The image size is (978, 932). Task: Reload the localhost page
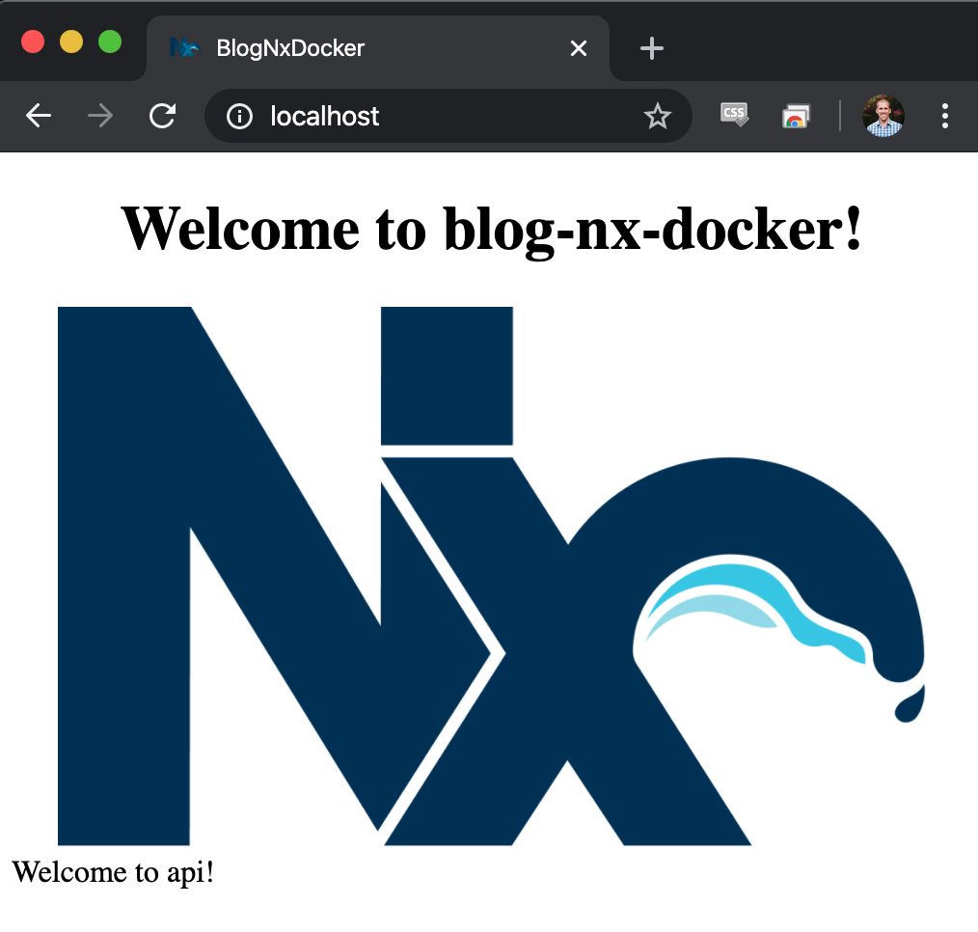coord(162,116)
